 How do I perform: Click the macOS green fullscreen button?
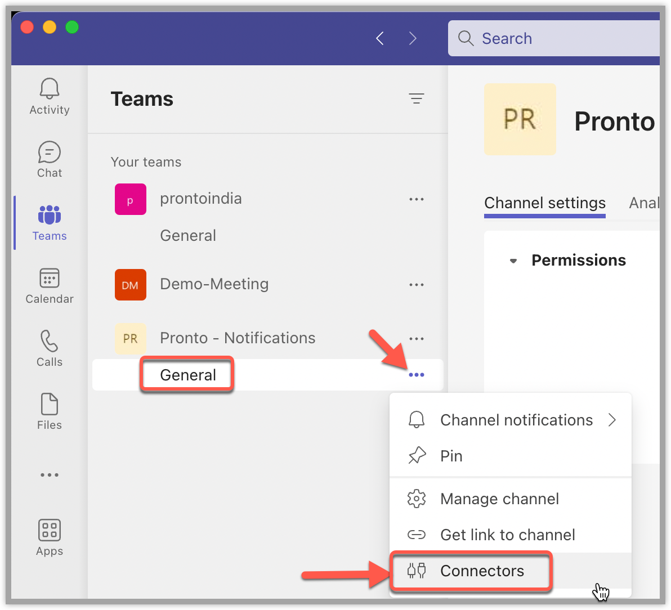[x=72, y=27]
